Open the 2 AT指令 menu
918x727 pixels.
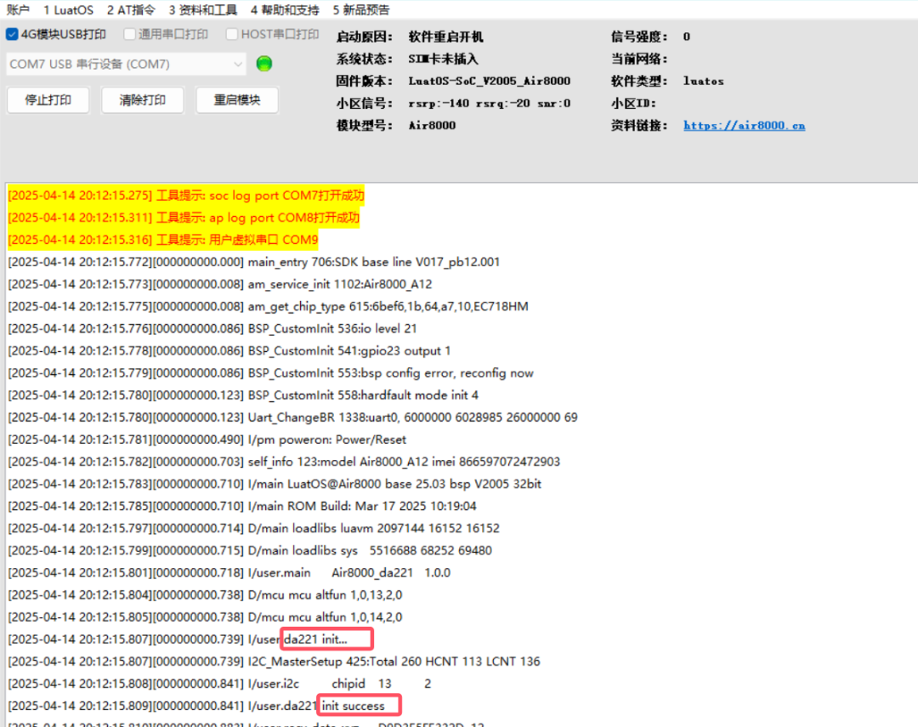click(131, 10)
